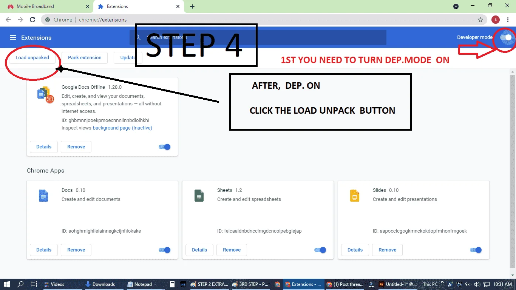
Task: Remove the Docs app
Action: click(x=76, y=250)
